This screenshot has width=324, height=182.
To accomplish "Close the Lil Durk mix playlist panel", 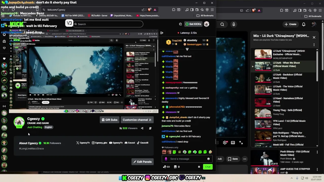I will coord(314,37).
